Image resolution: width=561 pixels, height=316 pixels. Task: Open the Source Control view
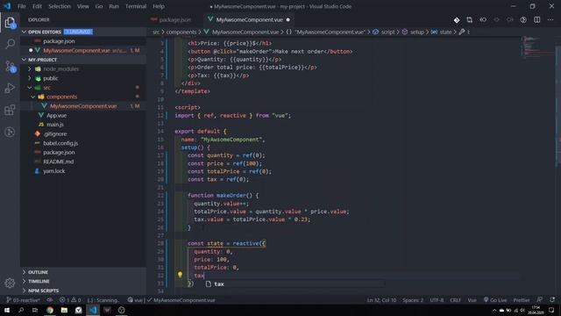coord(10,67)
